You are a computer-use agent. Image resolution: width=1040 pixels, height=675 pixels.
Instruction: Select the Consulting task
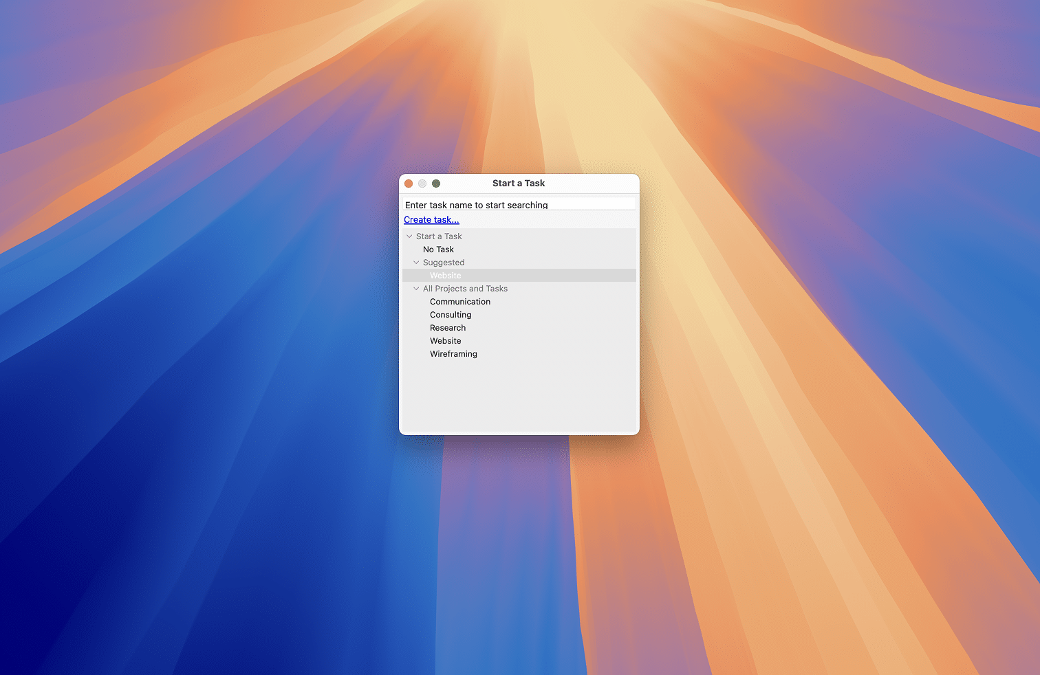click(x=519, y=315)
